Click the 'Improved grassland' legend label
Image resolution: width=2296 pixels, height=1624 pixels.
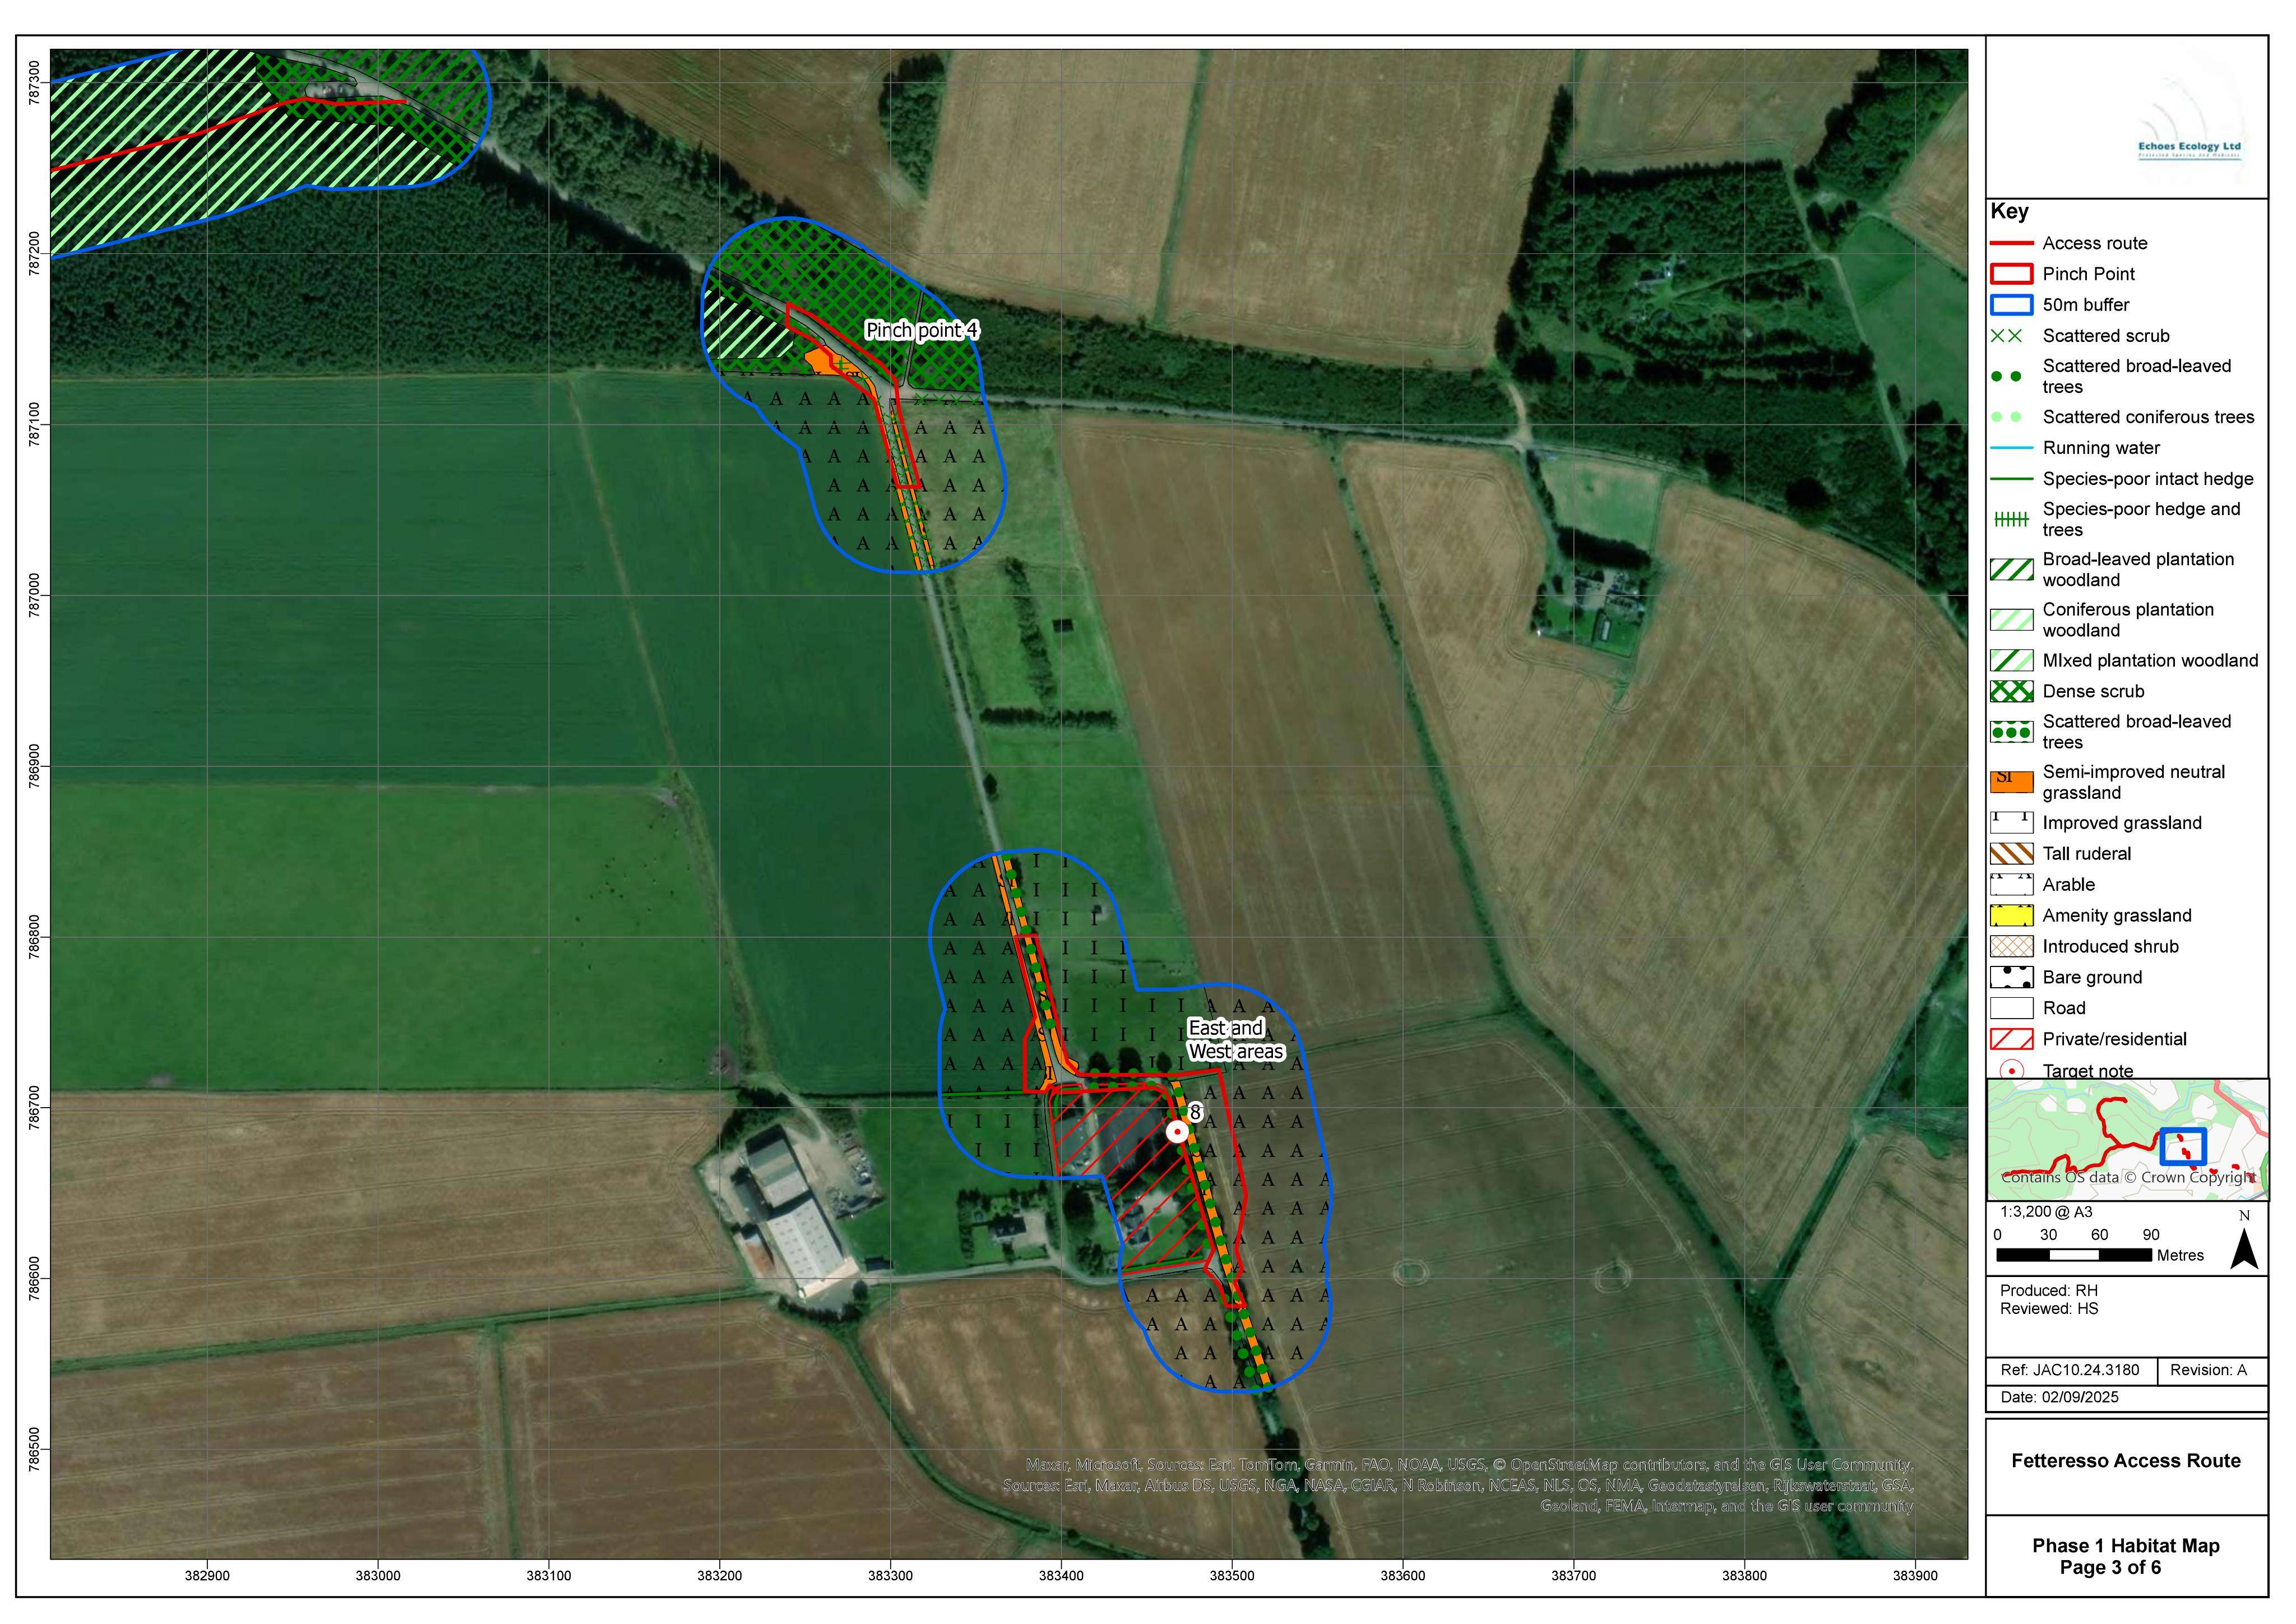click(x=2122, y=823)
